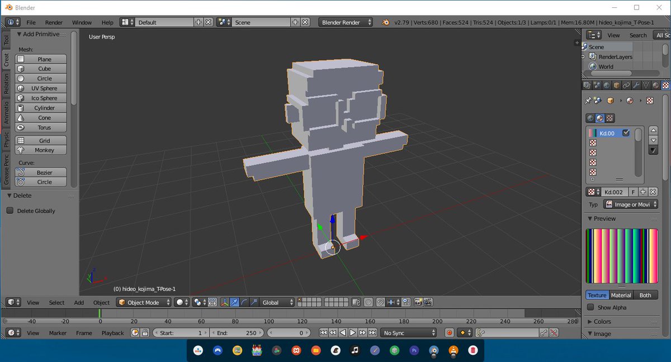
Task: Click the End frame field 250
Action: tap(237, 333)
